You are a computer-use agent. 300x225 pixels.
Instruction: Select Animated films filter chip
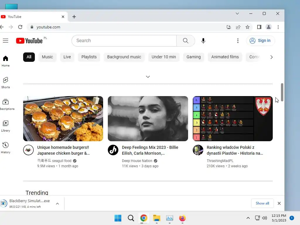pyautogui.click(x=225, y=57)
